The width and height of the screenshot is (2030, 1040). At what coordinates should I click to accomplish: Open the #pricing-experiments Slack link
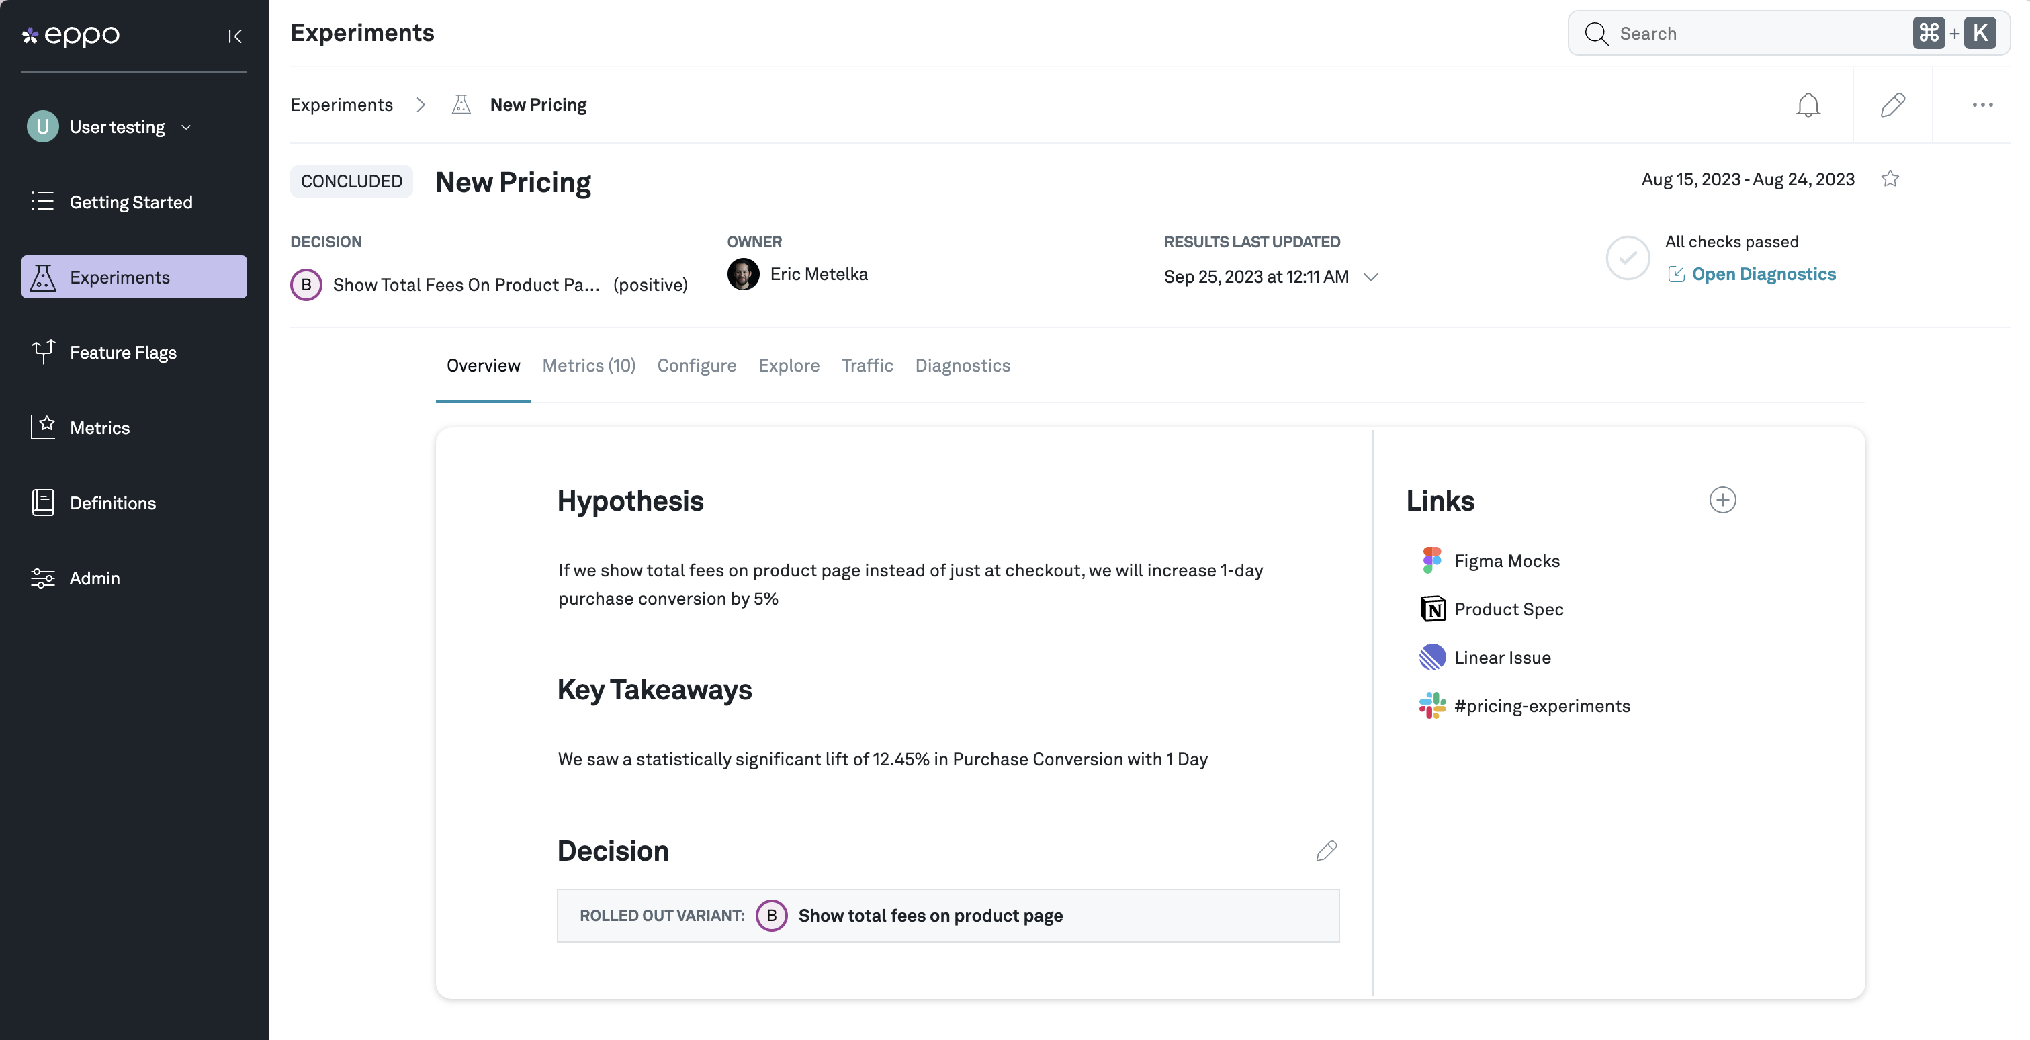[1542, 706]
